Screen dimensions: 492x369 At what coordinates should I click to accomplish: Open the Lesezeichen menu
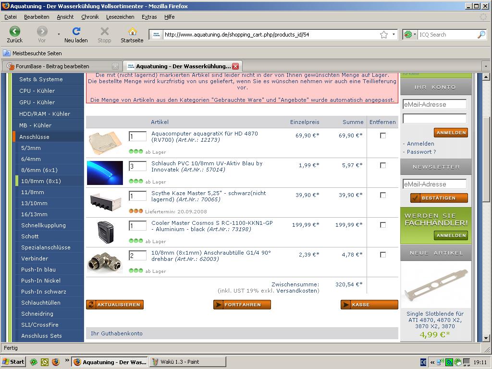[x=120, y=17]
